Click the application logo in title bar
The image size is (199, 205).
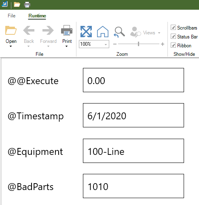point(4,4)
